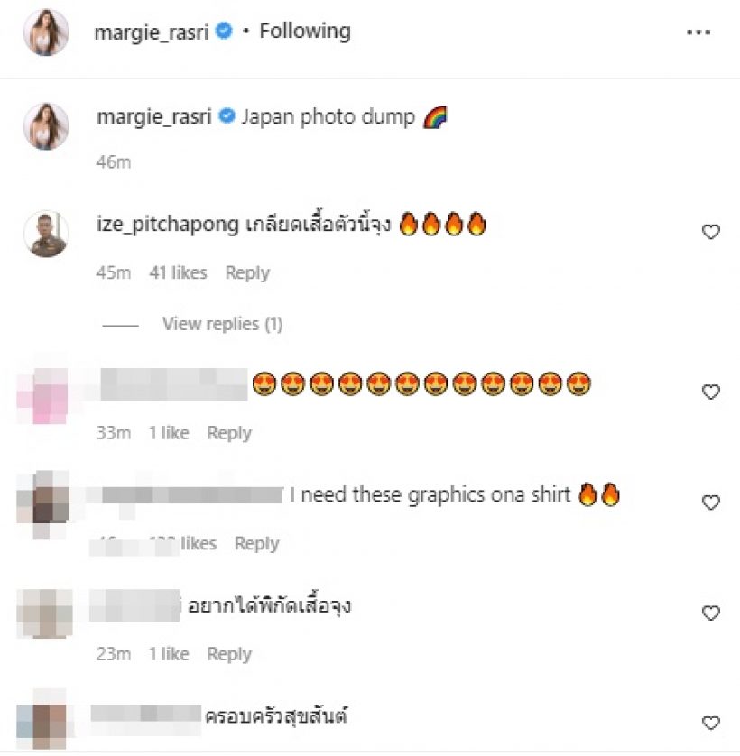Reply to ize_pitchapong's comment
The height and width of the screenshot is (756, 740).
pyautogui.click(x=247, y=272)
